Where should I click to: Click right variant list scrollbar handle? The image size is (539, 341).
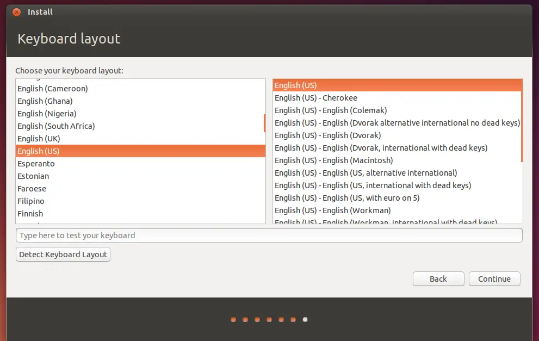522,120
